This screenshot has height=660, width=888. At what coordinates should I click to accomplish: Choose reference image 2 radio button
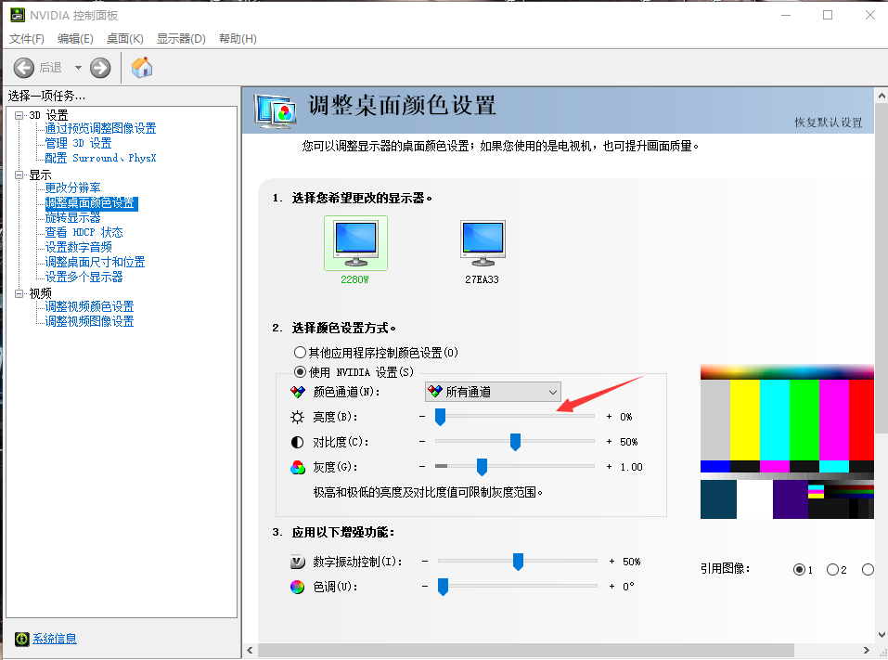[x=832, y=569]
